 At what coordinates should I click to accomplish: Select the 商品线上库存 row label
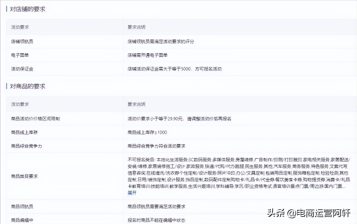24,133
